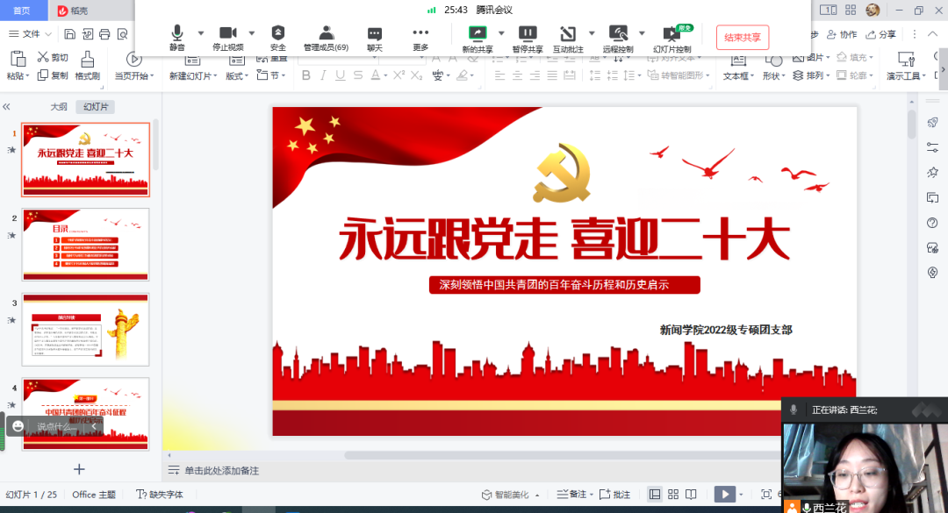Toggle superscript formatting

click(x=399, y=75)
